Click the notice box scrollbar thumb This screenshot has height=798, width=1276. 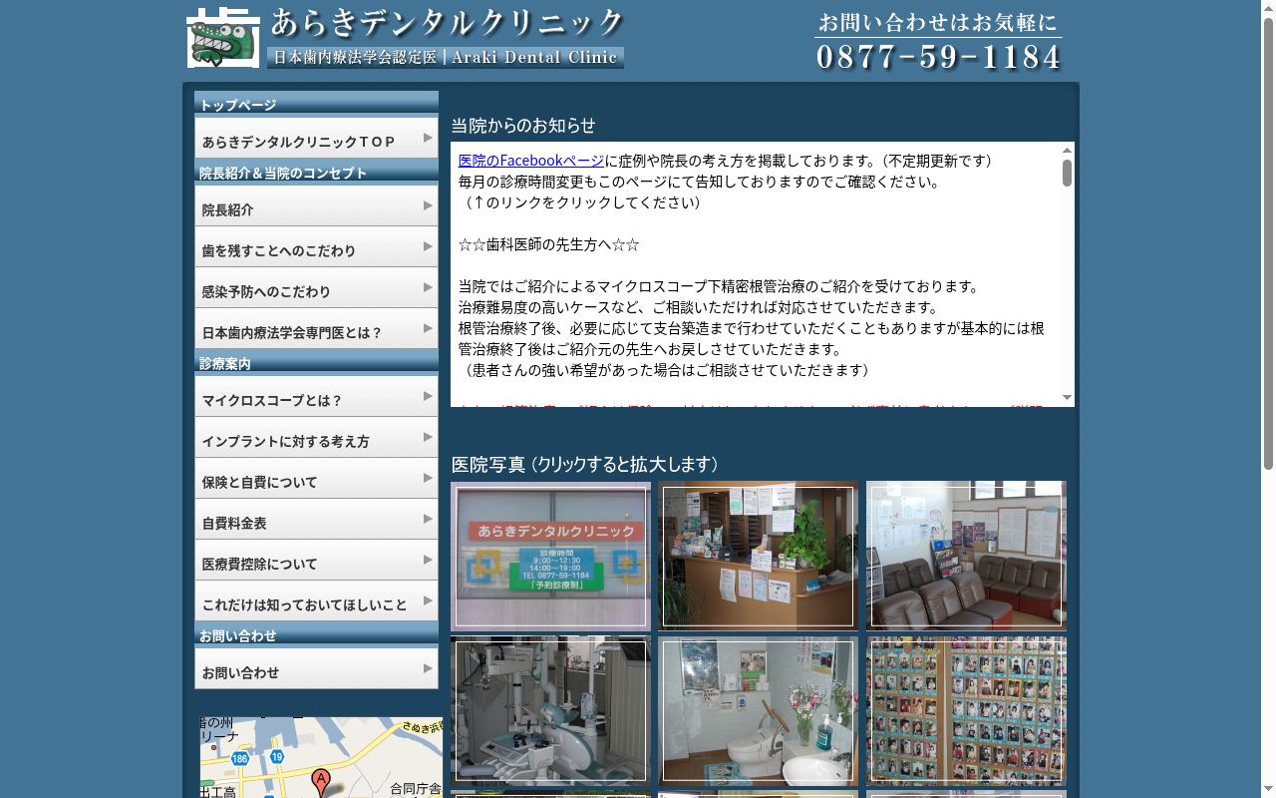click(x=1067, y=174)
